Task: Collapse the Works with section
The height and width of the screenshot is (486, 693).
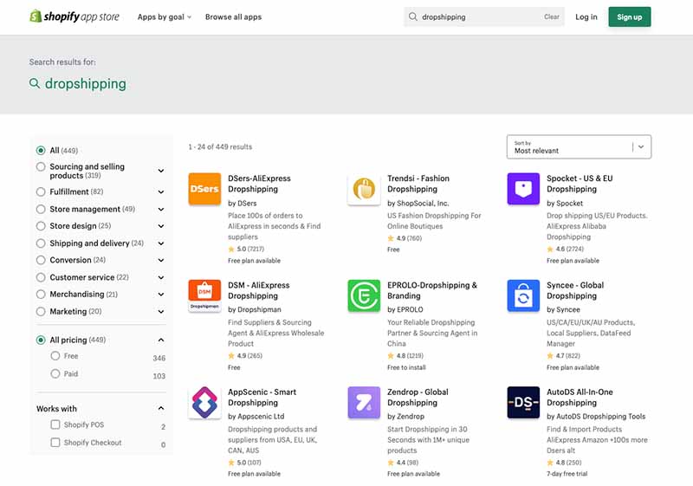Action: pyautogui.click(x=161, y=408)
